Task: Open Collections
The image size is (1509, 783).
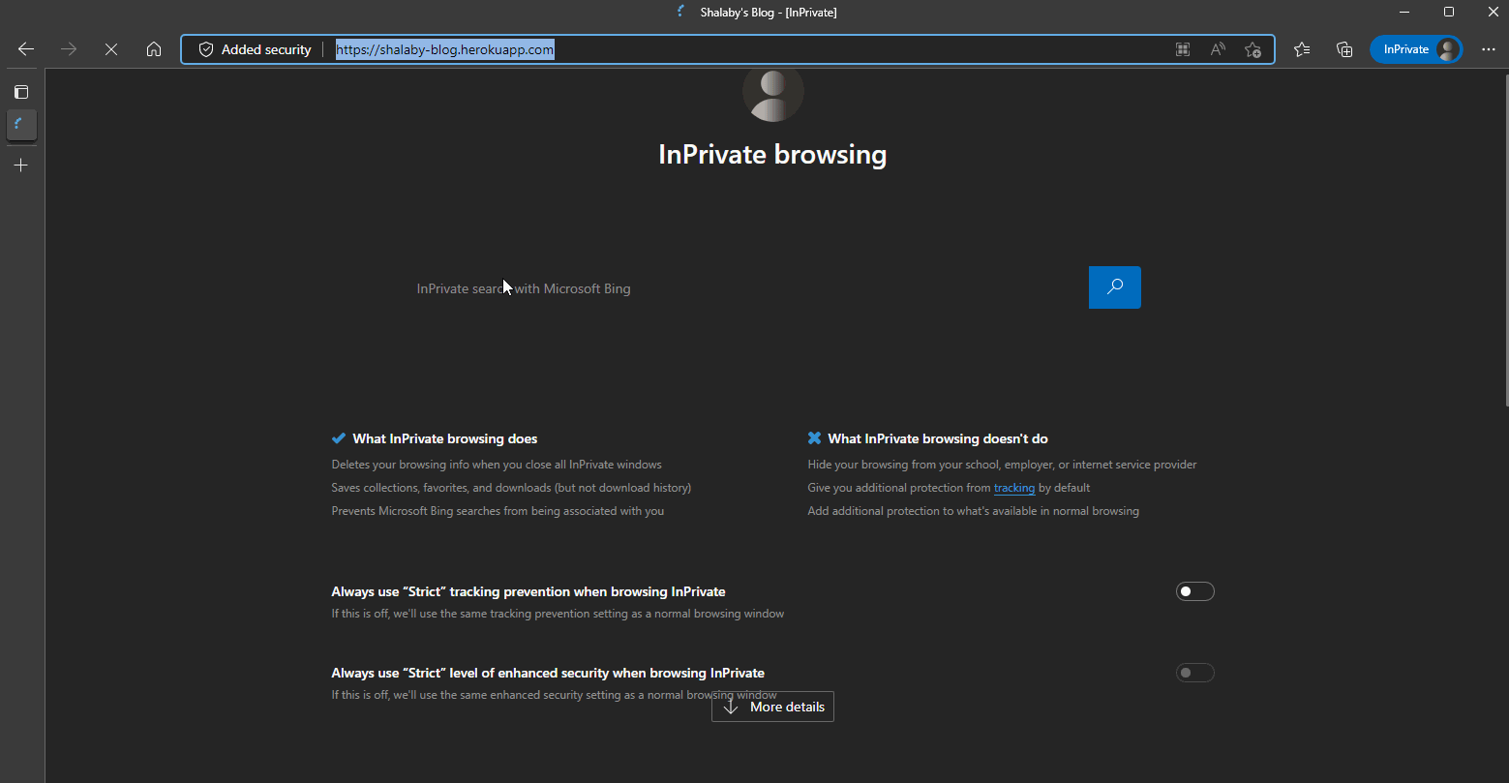Action: click(1343, 49)
